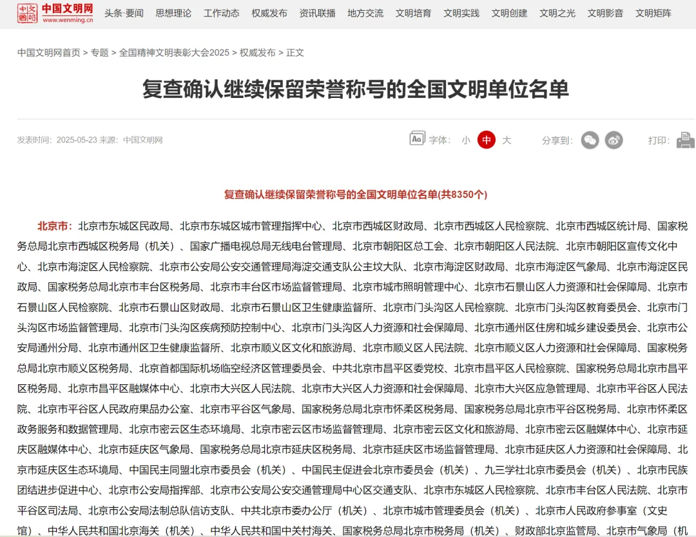The height and width of the screenshot is (537, 696).
Task: Click the 中国文明网 site logo
Action: coord(55,13)
